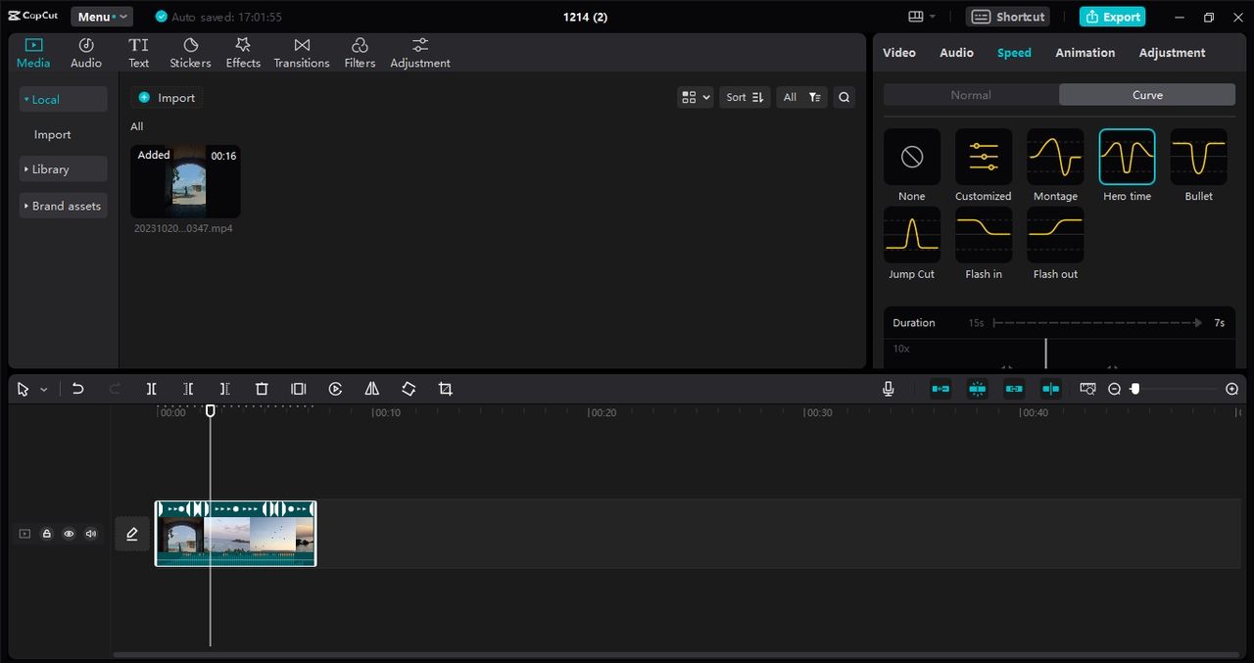Click the greyed Redo arrow
The image size is (1254, 663).
click(115, 389)
